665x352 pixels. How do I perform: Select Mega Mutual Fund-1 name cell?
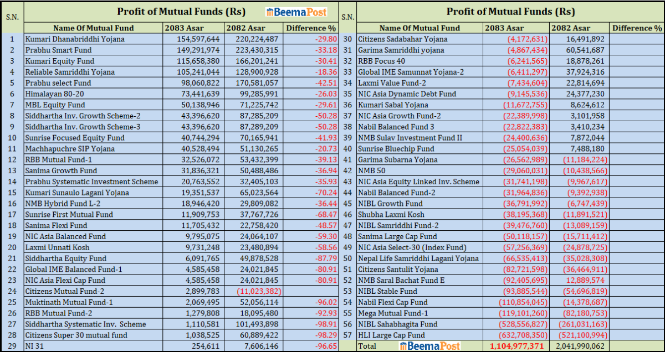click(392, 313)
